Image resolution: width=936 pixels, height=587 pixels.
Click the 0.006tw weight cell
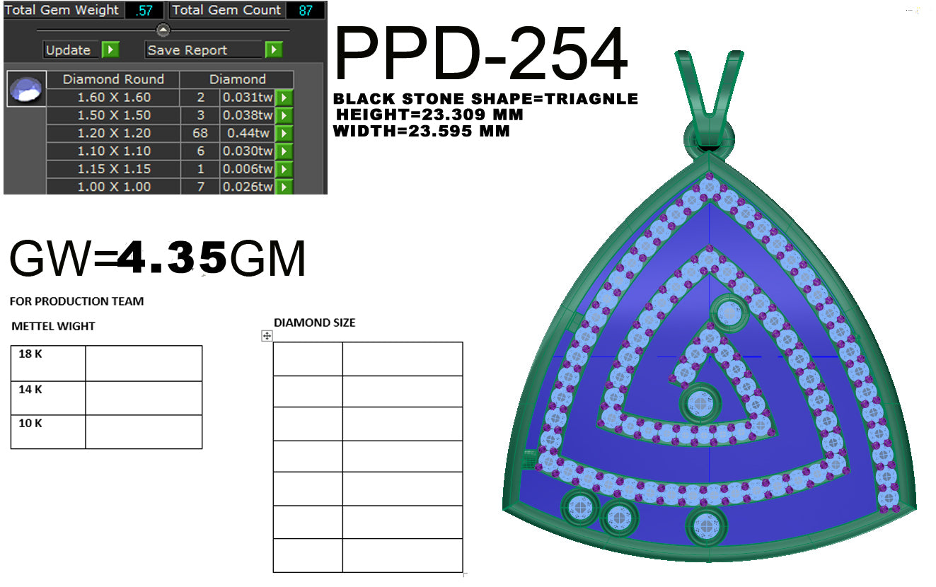pyautogui.click(x=248, y=169)
